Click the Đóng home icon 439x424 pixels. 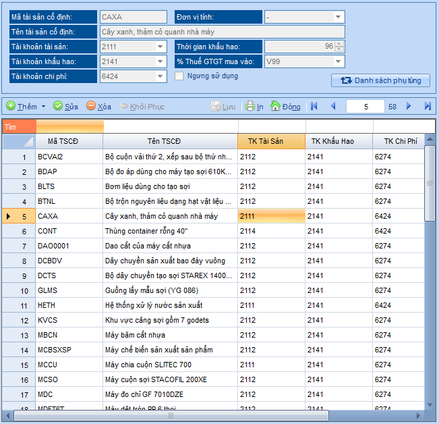pos(275,106)
